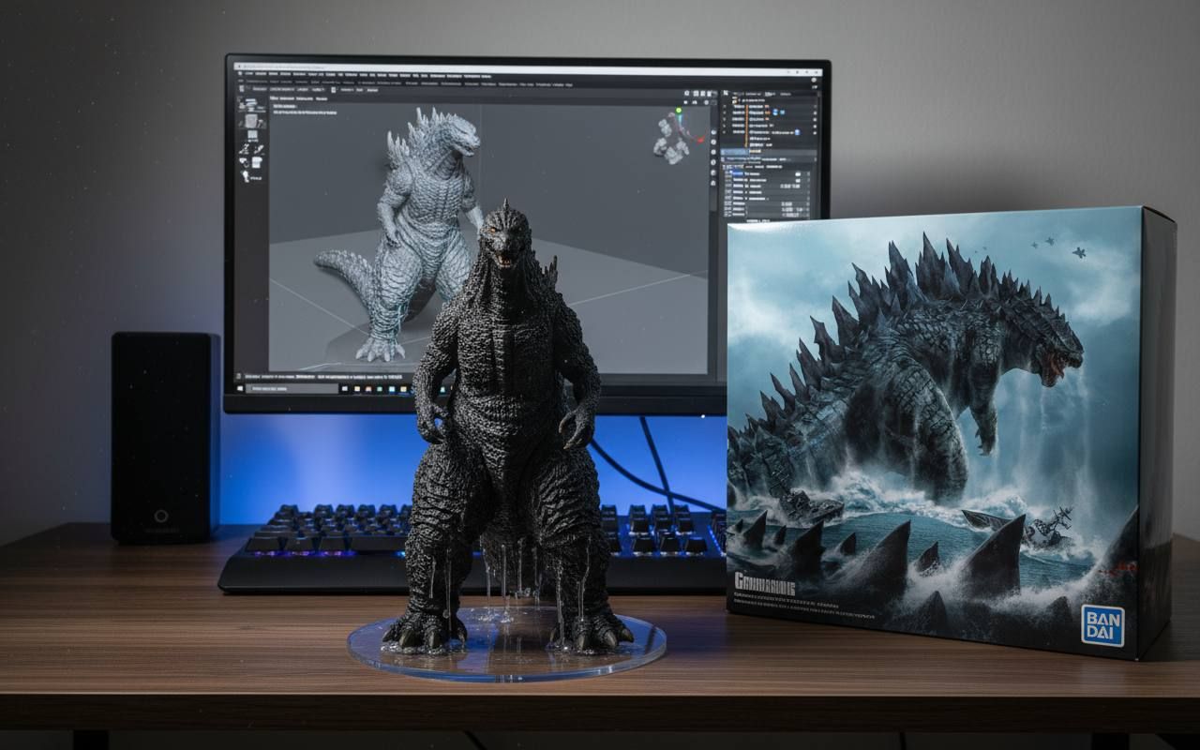Close the 3D application window on the monitor
The image size is (1200, 750).
coord(816,72)
